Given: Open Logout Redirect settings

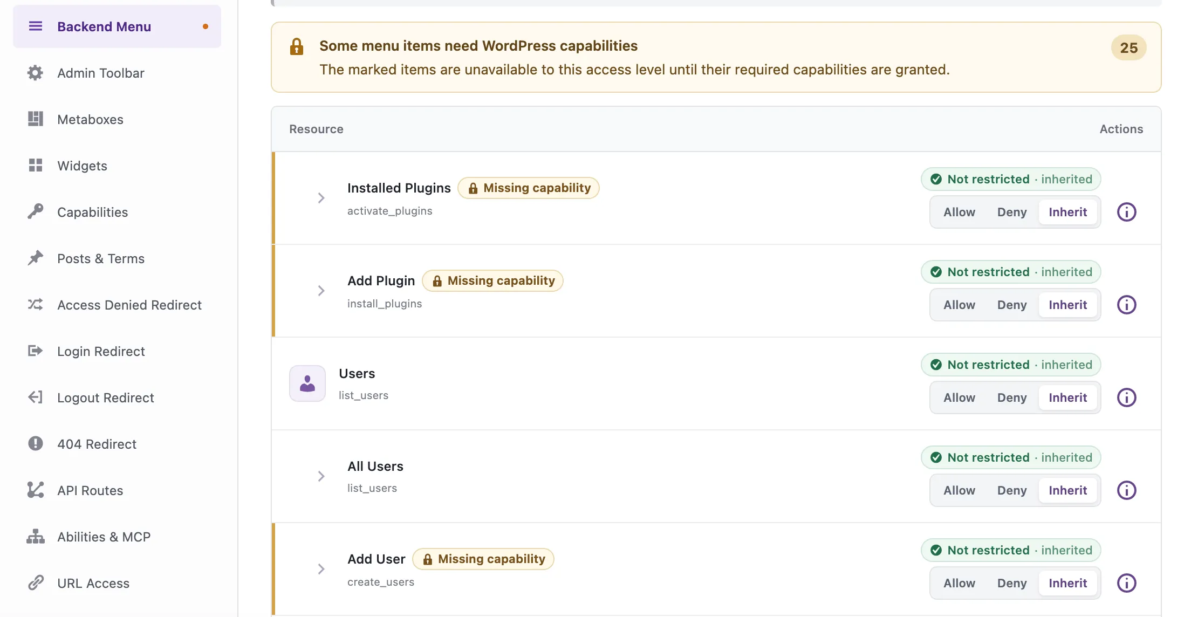Looking at the screenshot, I should click(117, 397).
